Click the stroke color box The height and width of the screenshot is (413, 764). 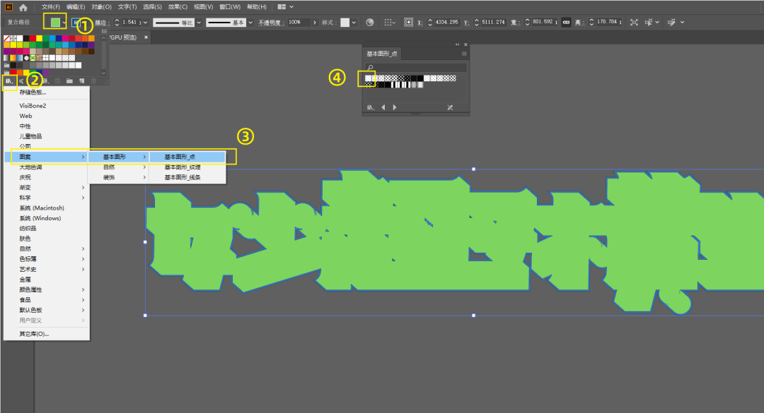(x=76, y=23)
